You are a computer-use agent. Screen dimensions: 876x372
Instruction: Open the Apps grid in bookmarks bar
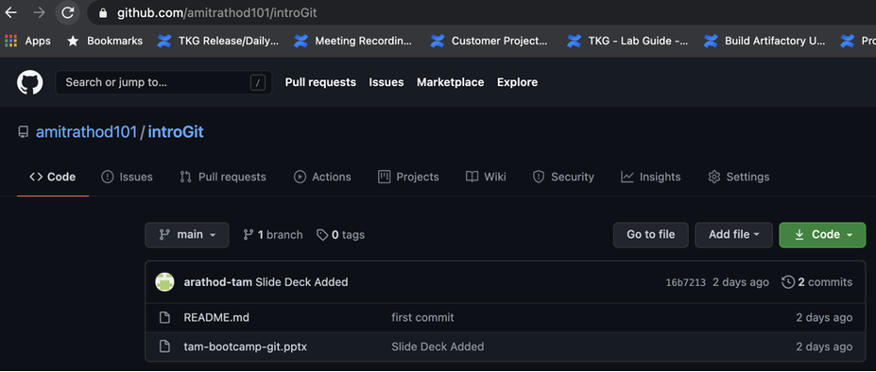click(x=28, y=41)
